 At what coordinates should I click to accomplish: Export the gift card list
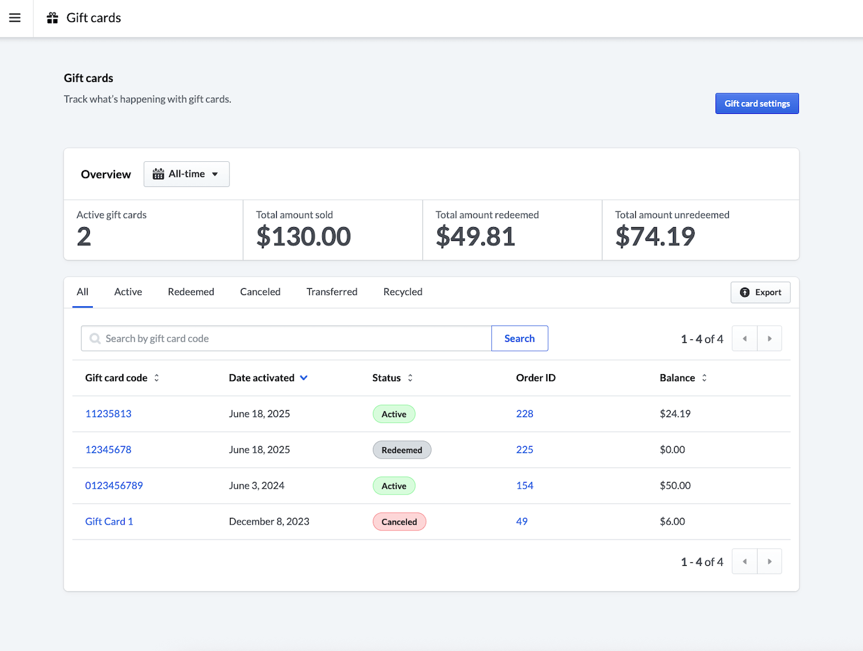click(x=761, y=293)
